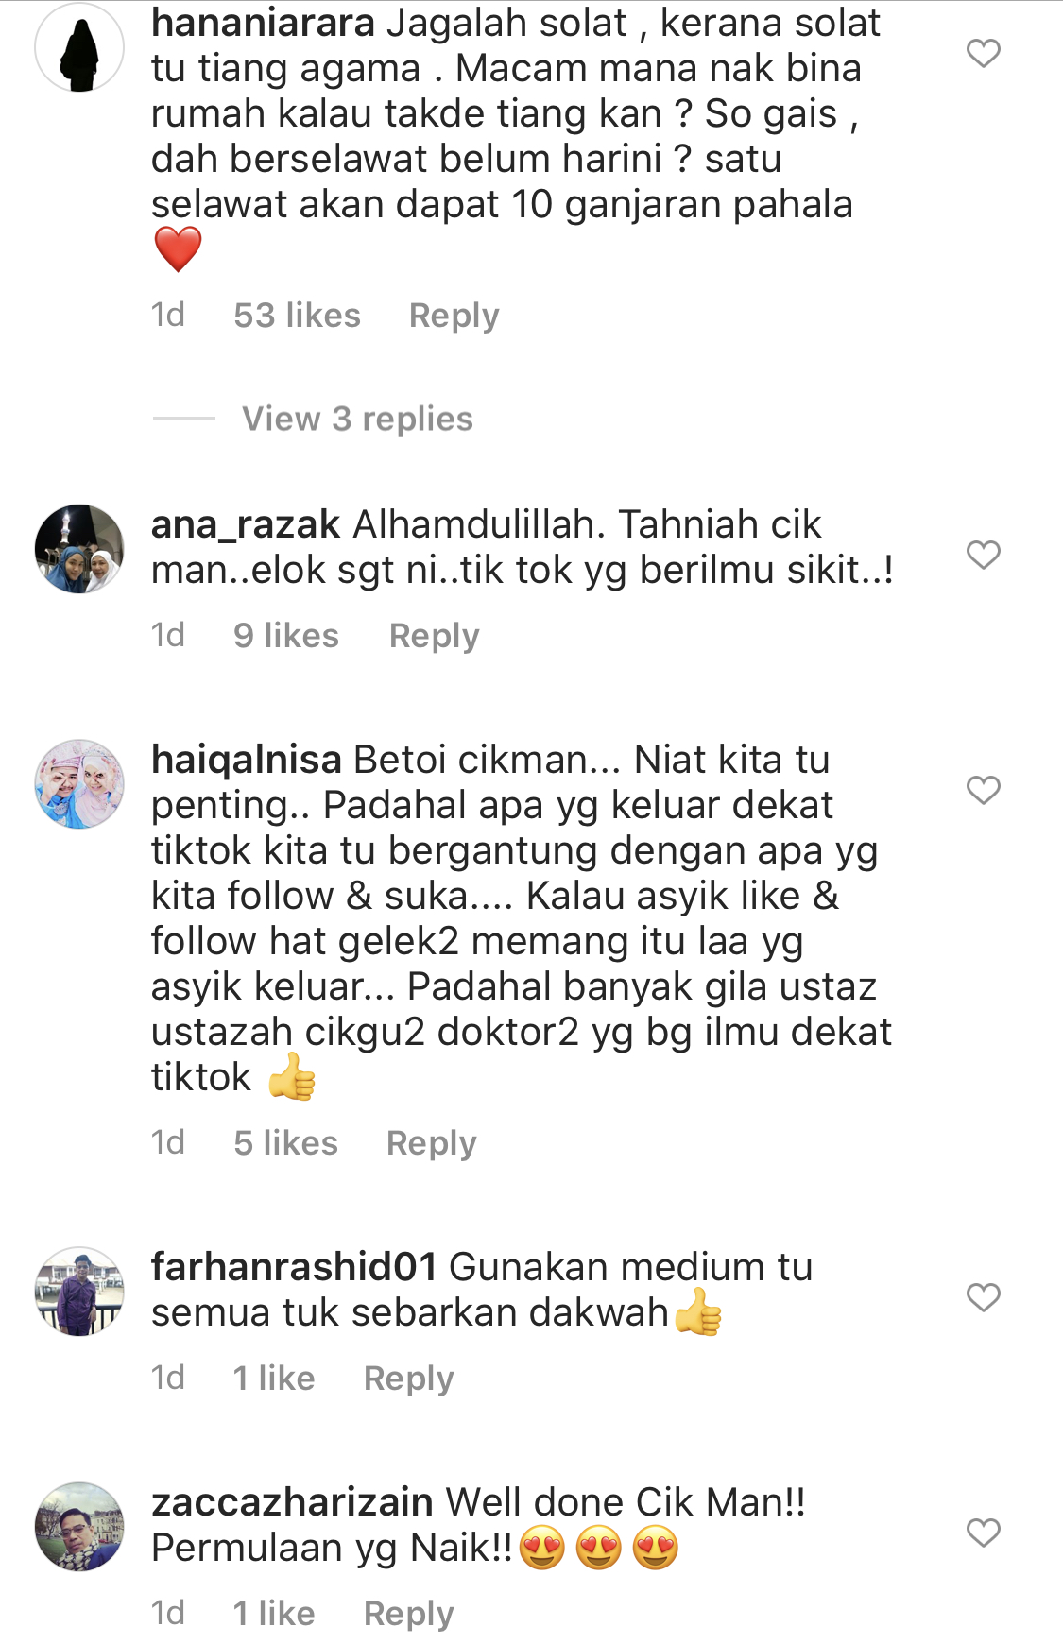The height and width of the screenshot is (1644, 1063).
Task: Expand View 3 replies under hananiarara's comment
Action: (x=357, y=419)
